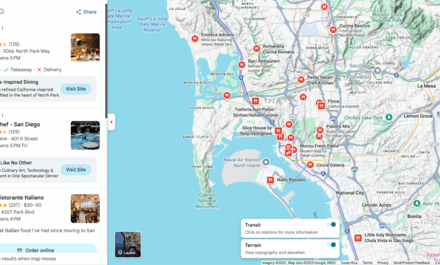Click the San Diego State University marker
This screenshot has width=440, height=265.
click(x=378, y=70)
